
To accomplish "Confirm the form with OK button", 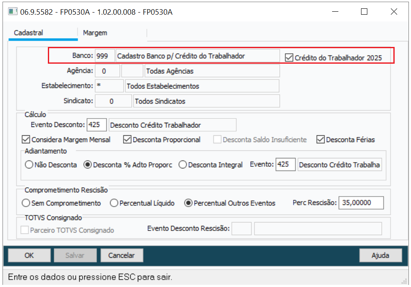I will click(x=29, y=255).
